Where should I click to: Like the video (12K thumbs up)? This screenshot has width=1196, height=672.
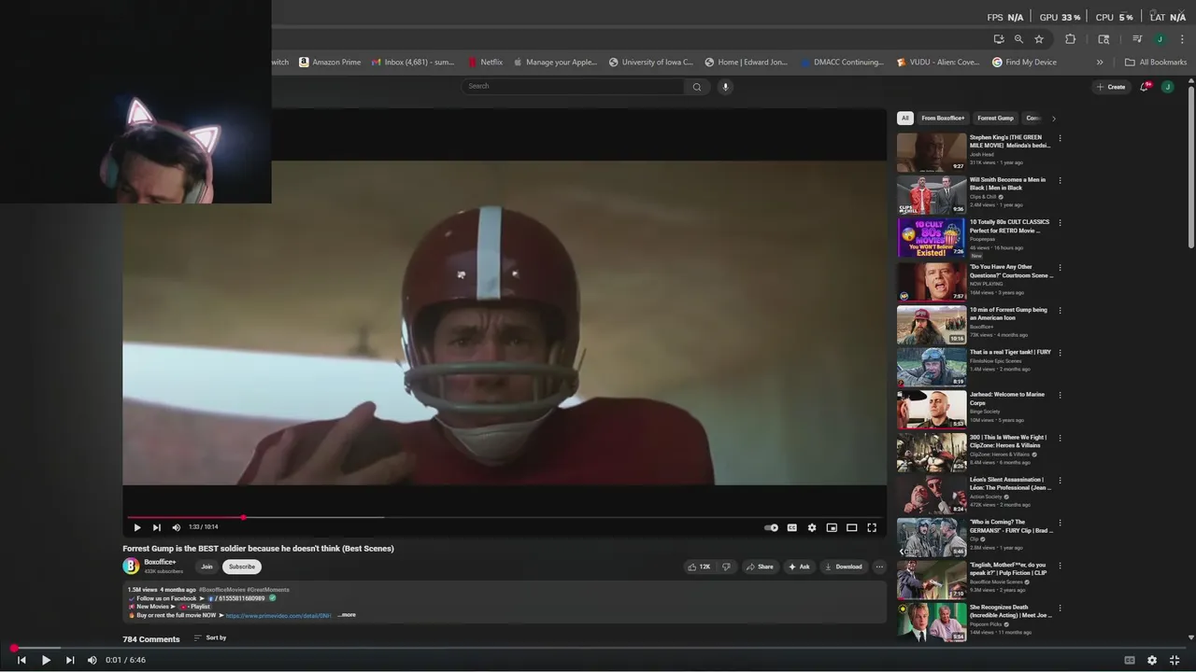click(x=699, y=567)
